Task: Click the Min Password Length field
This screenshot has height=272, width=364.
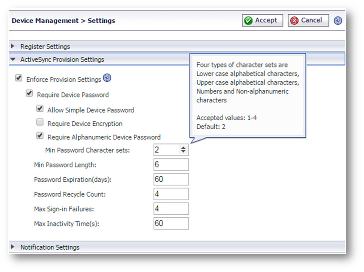Action: pos(171,164)
